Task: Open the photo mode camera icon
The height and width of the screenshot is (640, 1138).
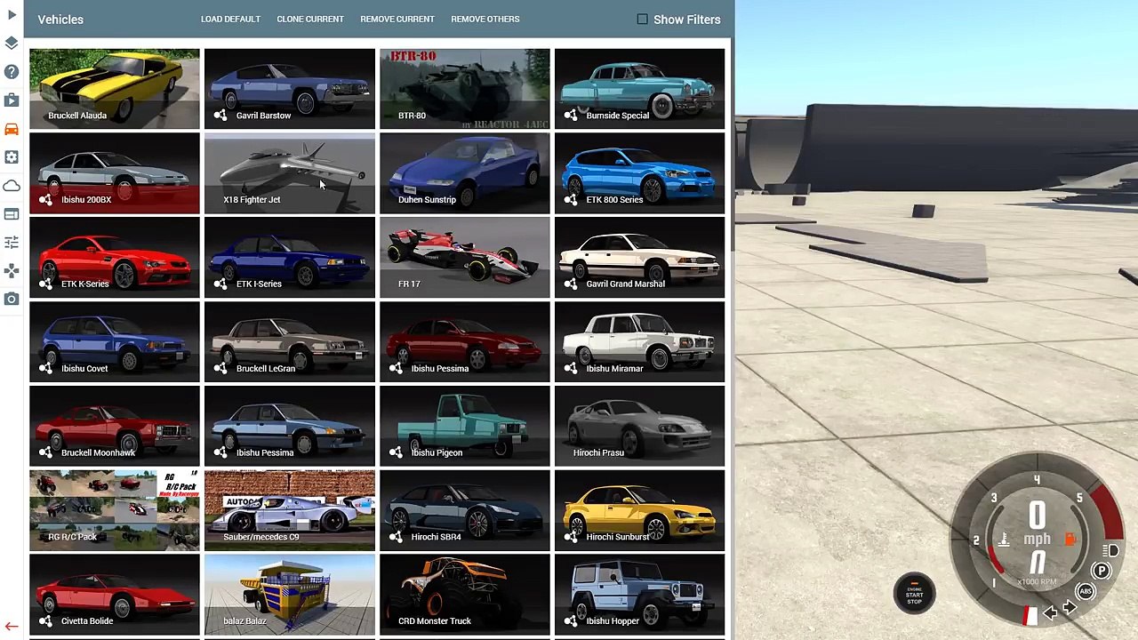Action: coord(12,299)
